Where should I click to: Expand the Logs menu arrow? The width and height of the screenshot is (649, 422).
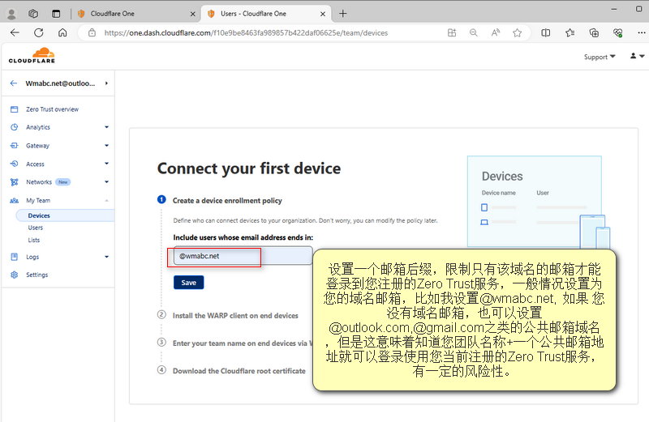pyautogui.click(x=106, y=257)
